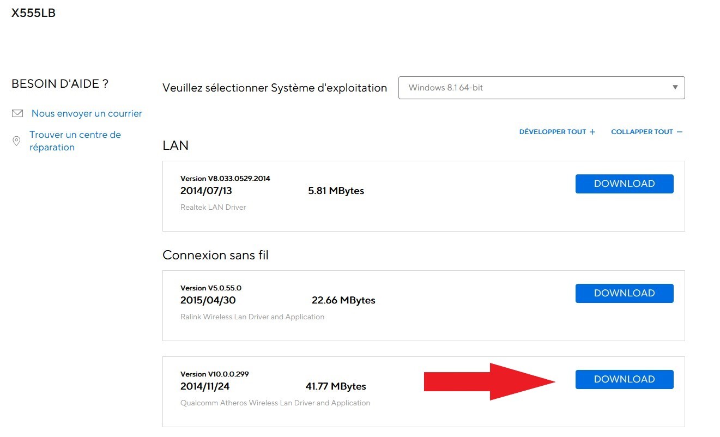Click the Qualcomm Atheros driver description

click(x=275, y=403)
